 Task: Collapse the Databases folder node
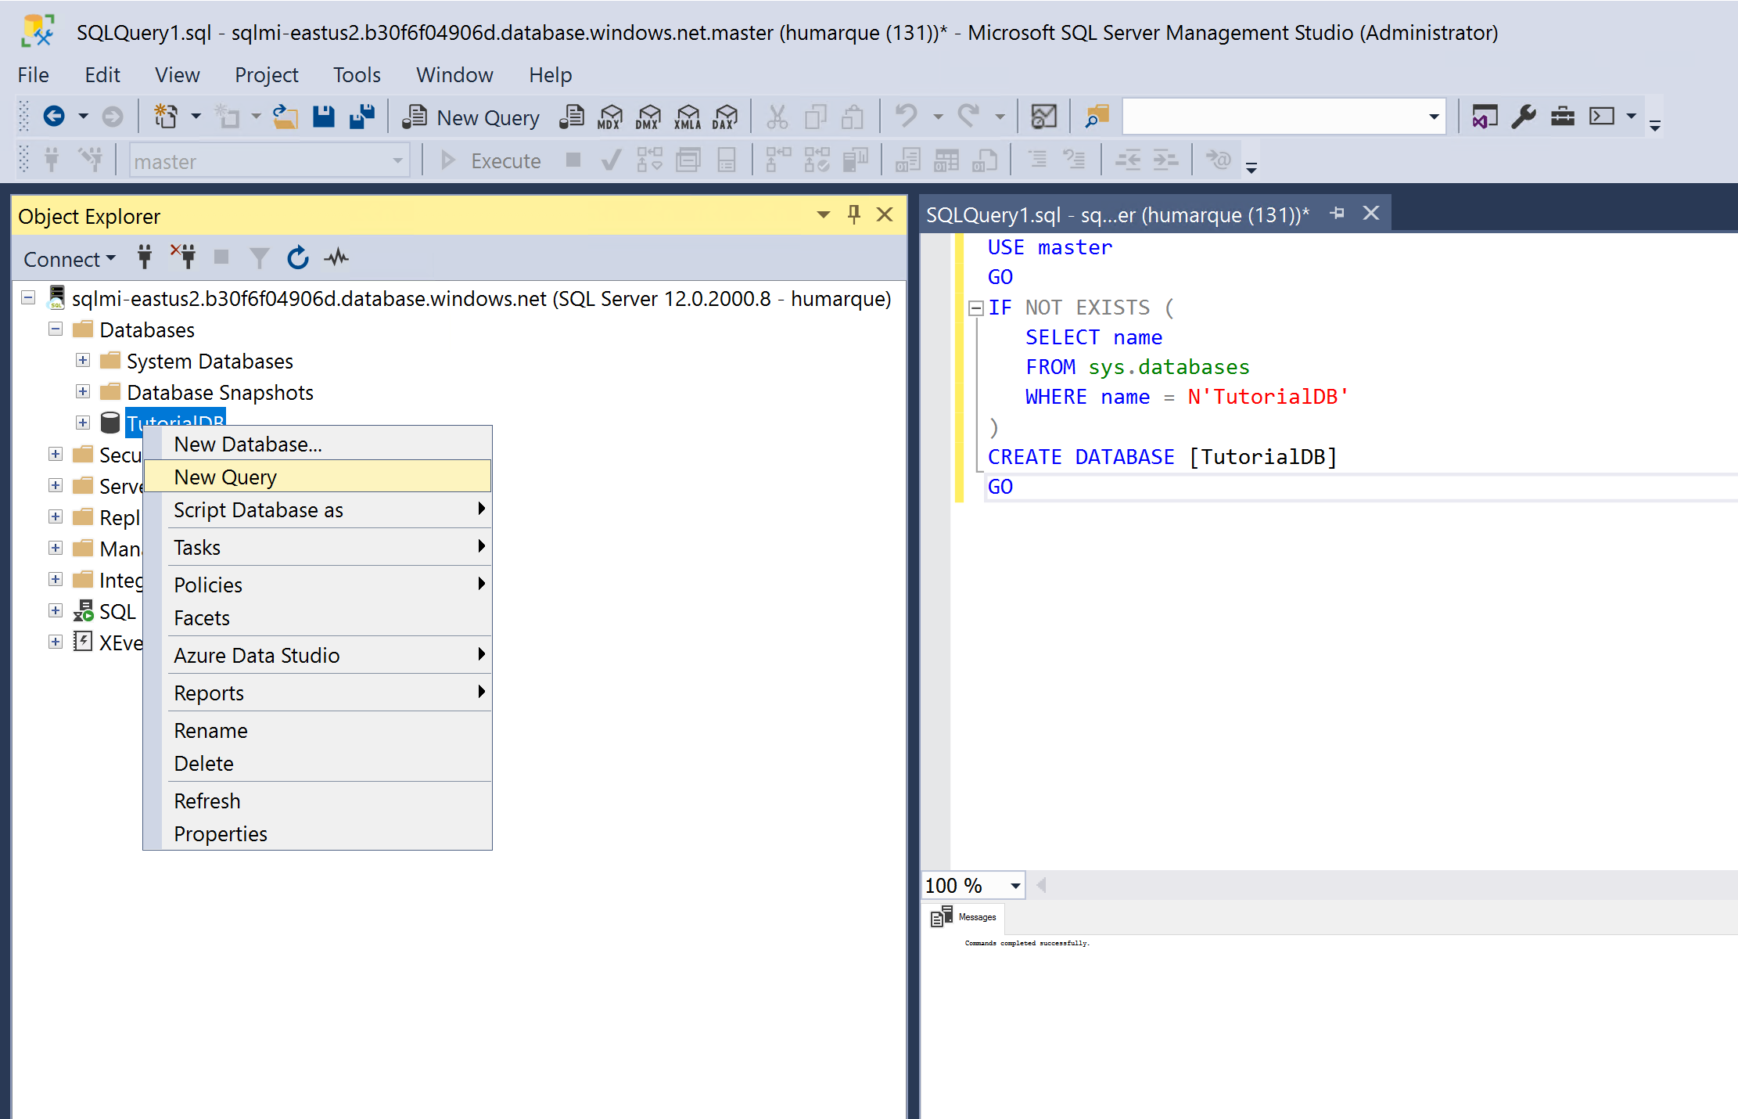pyautogui.click(x=56, y=329)
